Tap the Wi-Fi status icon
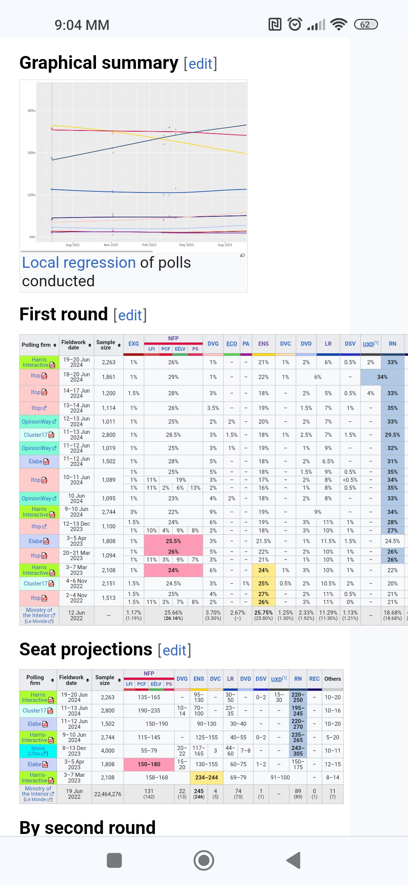The height and width of the screenshot is (885, 408). click(338, 25)
